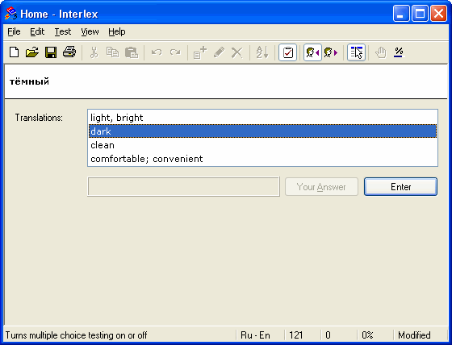Select 'comfortable; convenient' translation option
Screen dimensions: 452x345
pyautogui.click(x=262, y=159)
